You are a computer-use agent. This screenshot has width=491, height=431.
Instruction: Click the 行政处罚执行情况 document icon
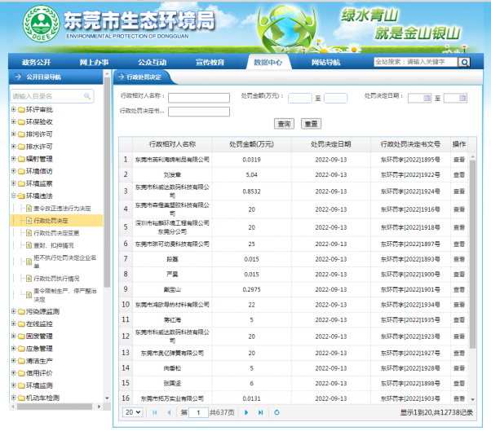tap(29, 279)
